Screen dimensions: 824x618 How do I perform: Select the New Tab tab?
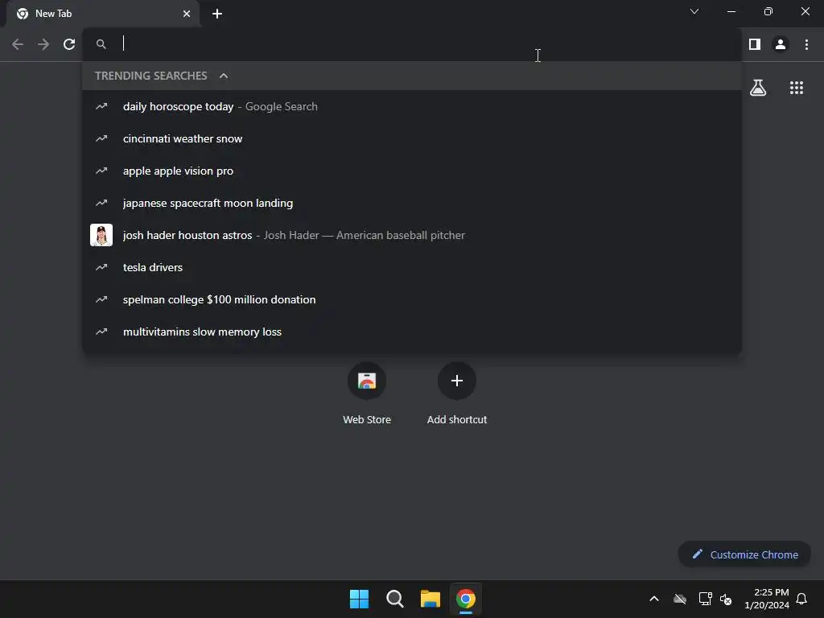point(102,14)
